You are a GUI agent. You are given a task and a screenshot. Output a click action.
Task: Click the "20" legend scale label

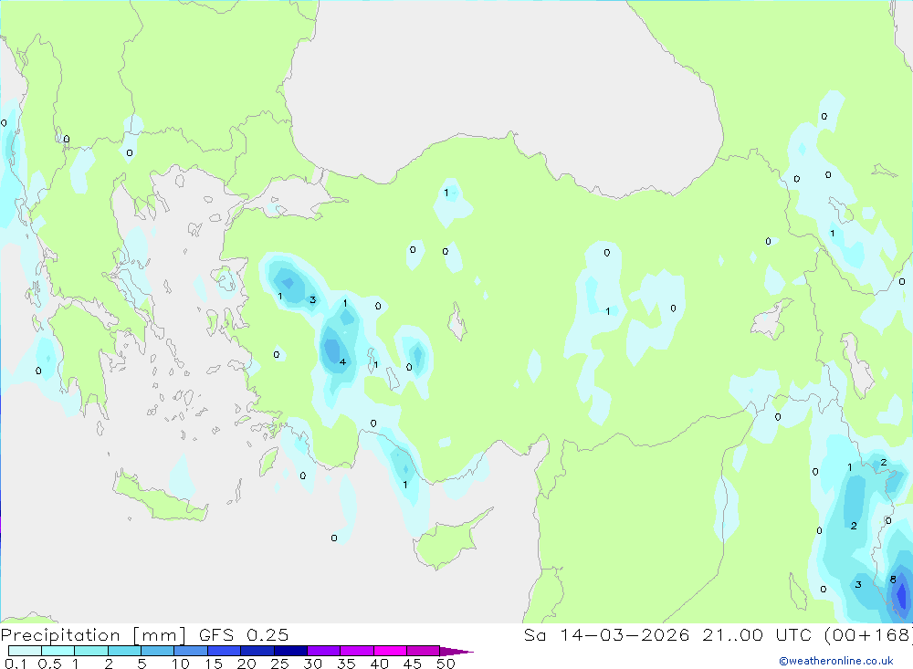coord(247,664)
